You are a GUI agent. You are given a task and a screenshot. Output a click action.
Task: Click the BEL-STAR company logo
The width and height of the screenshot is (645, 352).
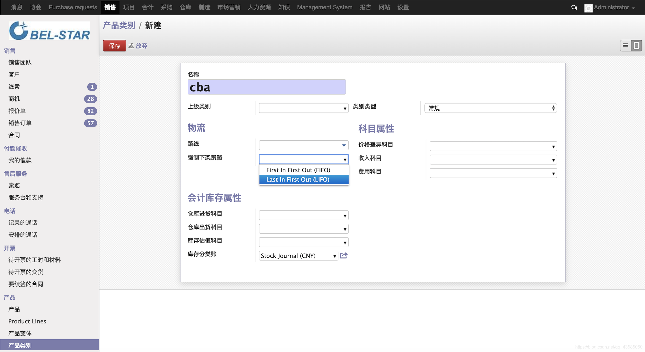[50, 31]
